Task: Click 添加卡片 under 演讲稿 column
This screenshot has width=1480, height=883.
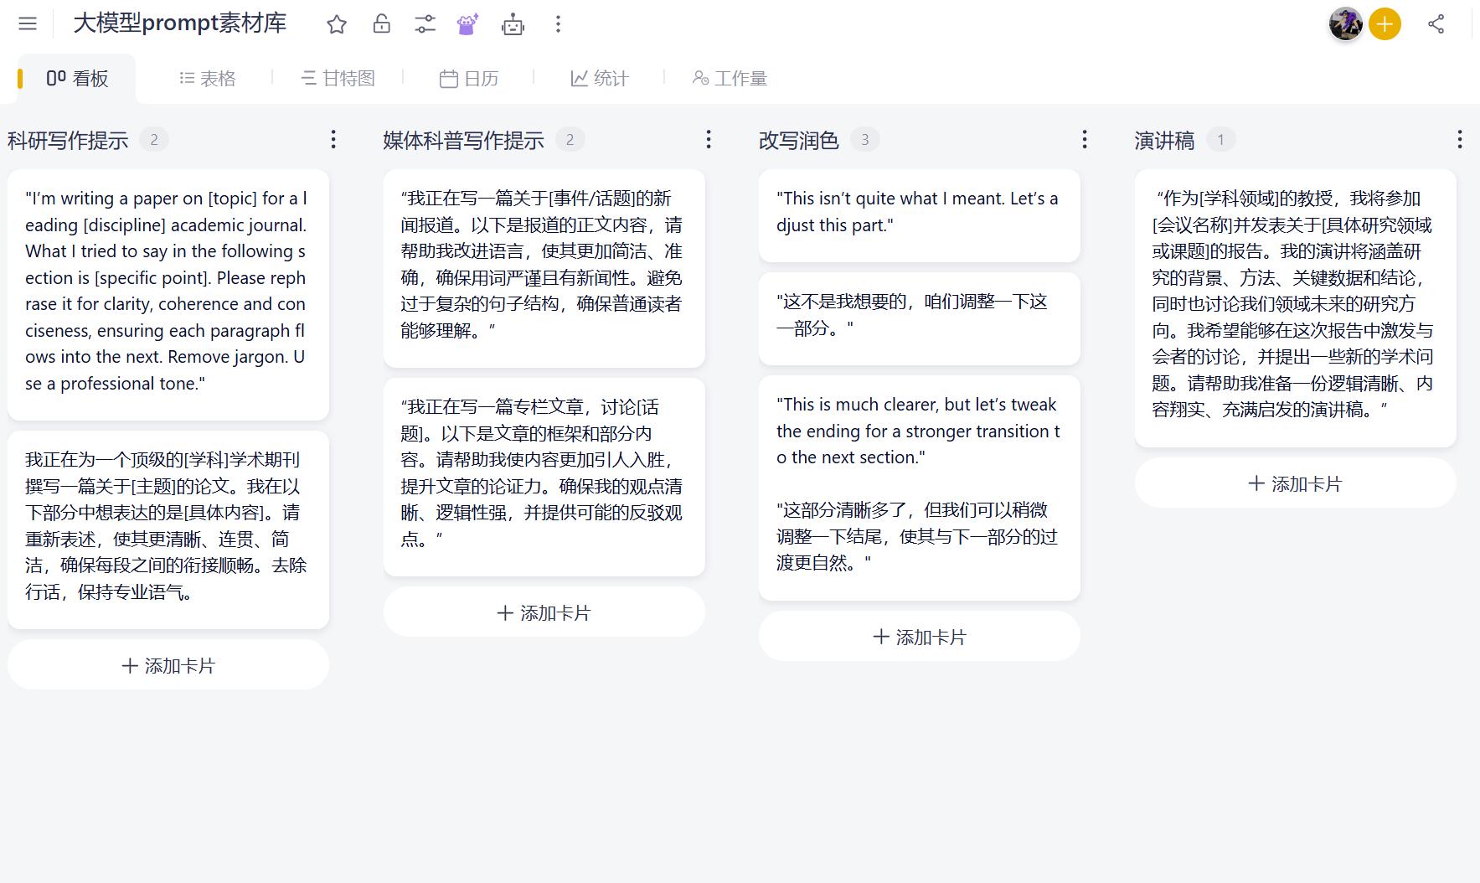Action: (x=1295, y=483)
